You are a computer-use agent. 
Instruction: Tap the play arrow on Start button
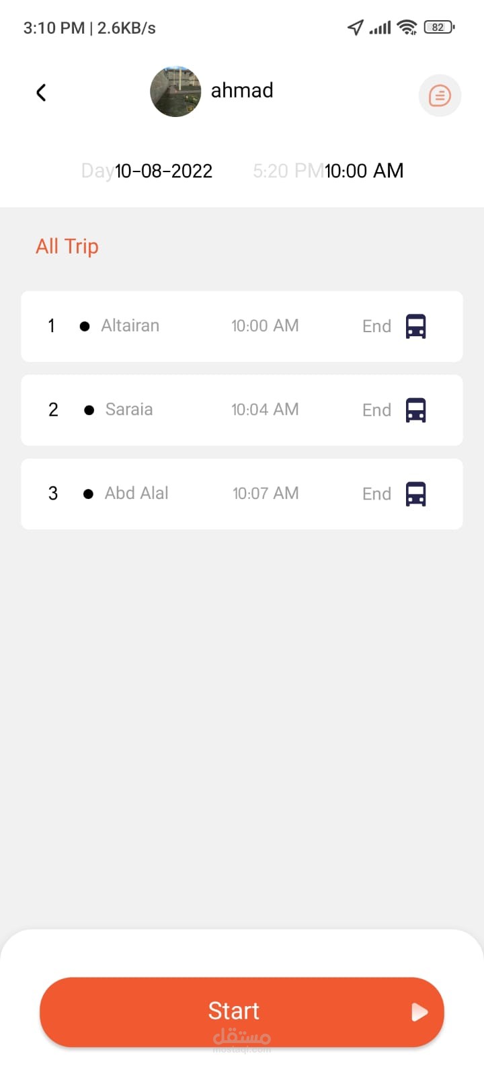[419, 1012]
